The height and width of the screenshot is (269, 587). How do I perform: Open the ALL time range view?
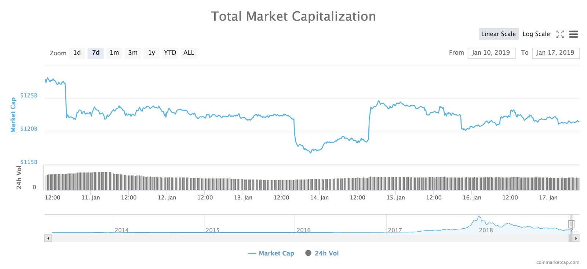click(x=189, y=53)
